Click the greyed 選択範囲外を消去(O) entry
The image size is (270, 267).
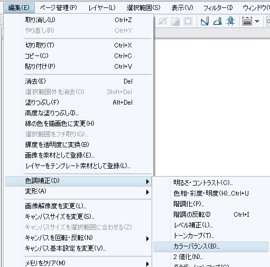click(x=78, y=92)
